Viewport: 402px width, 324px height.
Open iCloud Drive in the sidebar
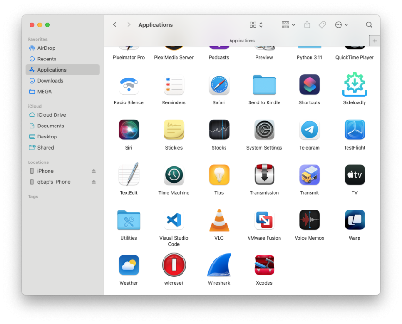pos(63,115)
